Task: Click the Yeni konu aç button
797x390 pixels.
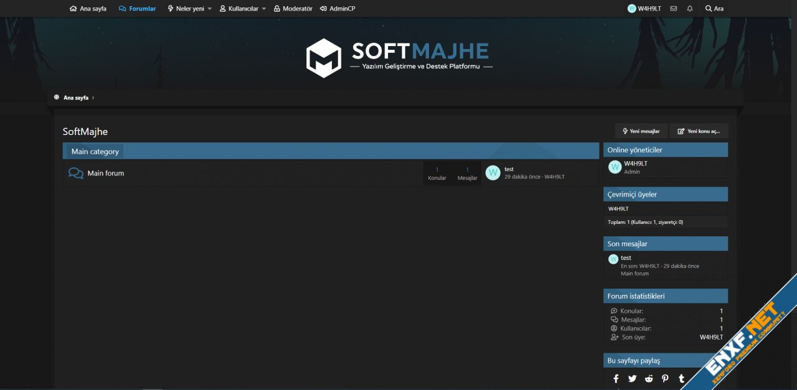Action: point(699,131)
